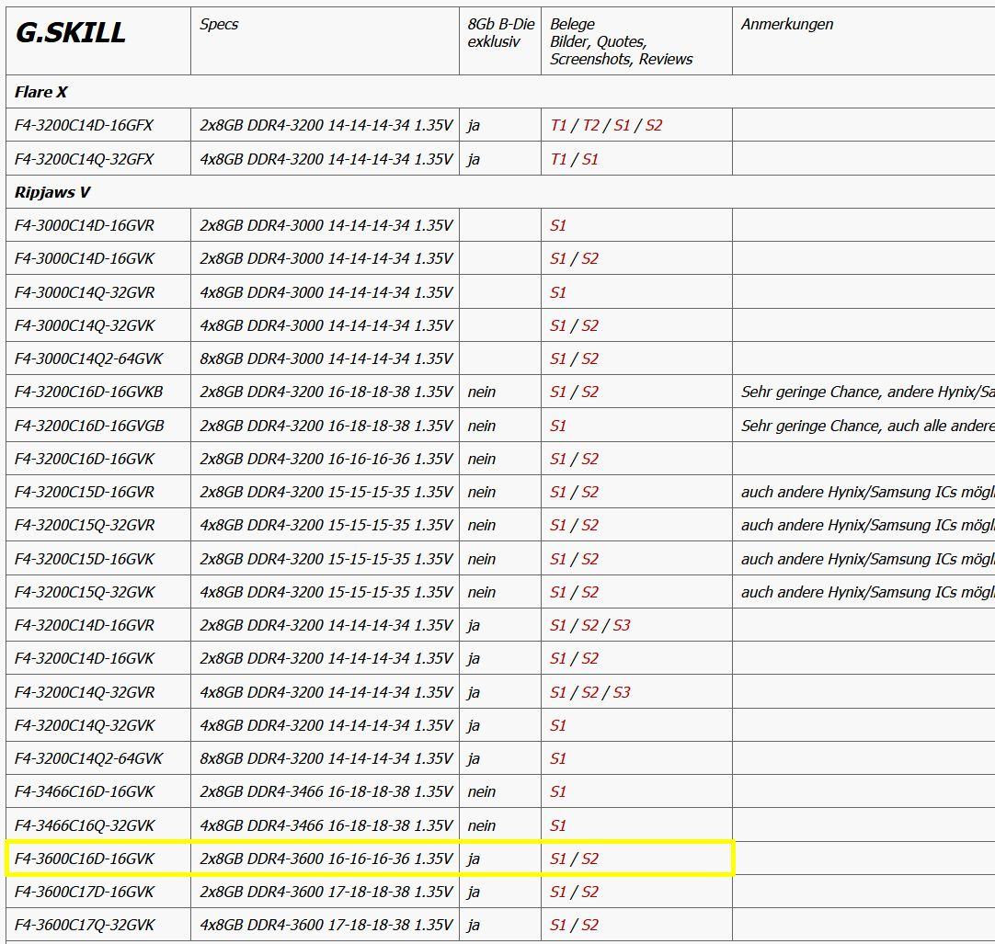Open S1 link in F4-3200C14Q-32GVK row
The height and width of the screenshot is (944, 995).
558,725
